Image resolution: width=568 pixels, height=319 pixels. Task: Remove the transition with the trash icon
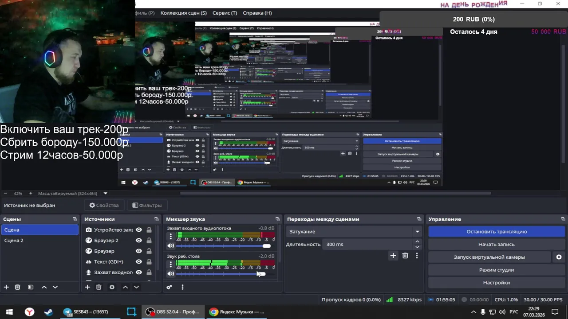(405, 256)
